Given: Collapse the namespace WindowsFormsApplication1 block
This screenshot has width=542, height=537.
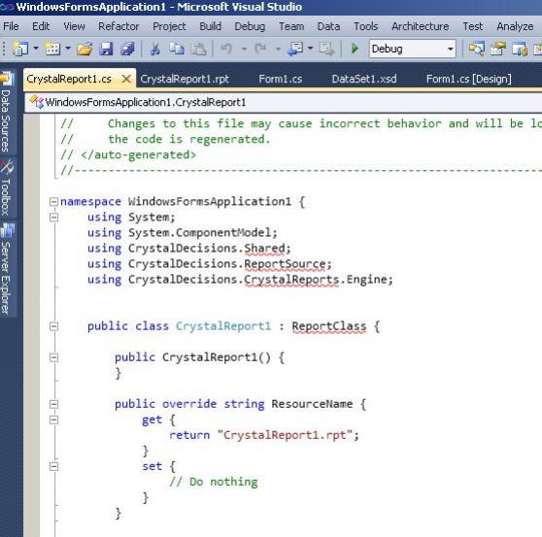Looking at the screenshot, I should click(x=54, y=201).
